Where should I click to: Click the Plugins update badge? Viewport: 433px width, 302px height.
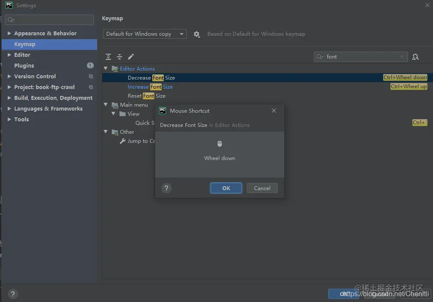tap(90, 65)
